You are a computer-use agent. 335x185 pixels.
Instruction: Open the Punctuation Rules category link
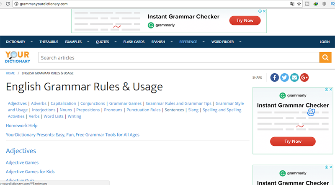coord(144,110)
